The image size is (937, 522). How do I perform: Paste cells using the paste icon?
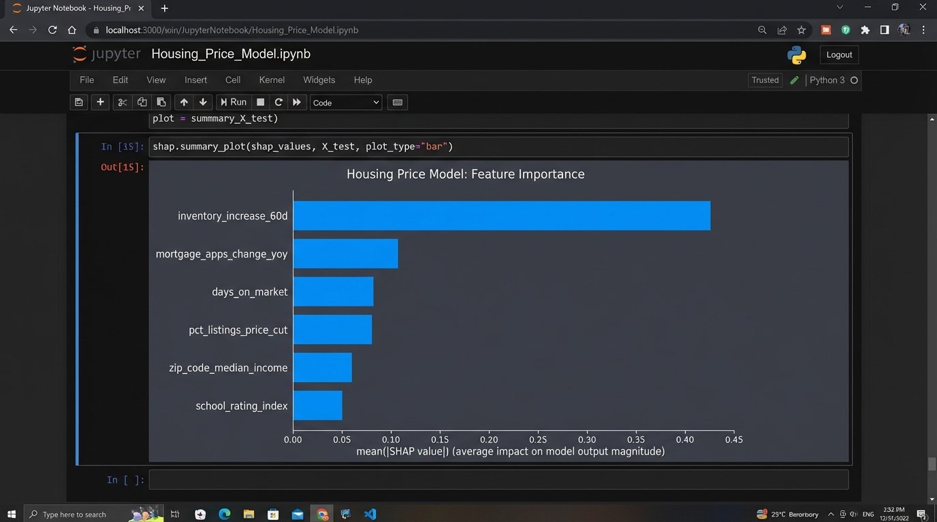click(x=161, y=102)
